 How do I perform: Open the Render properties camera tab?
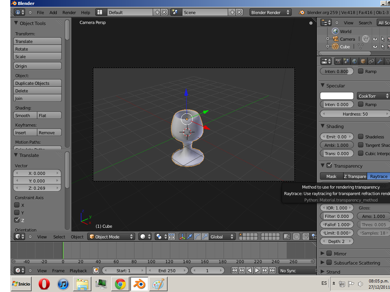point(338,61)
